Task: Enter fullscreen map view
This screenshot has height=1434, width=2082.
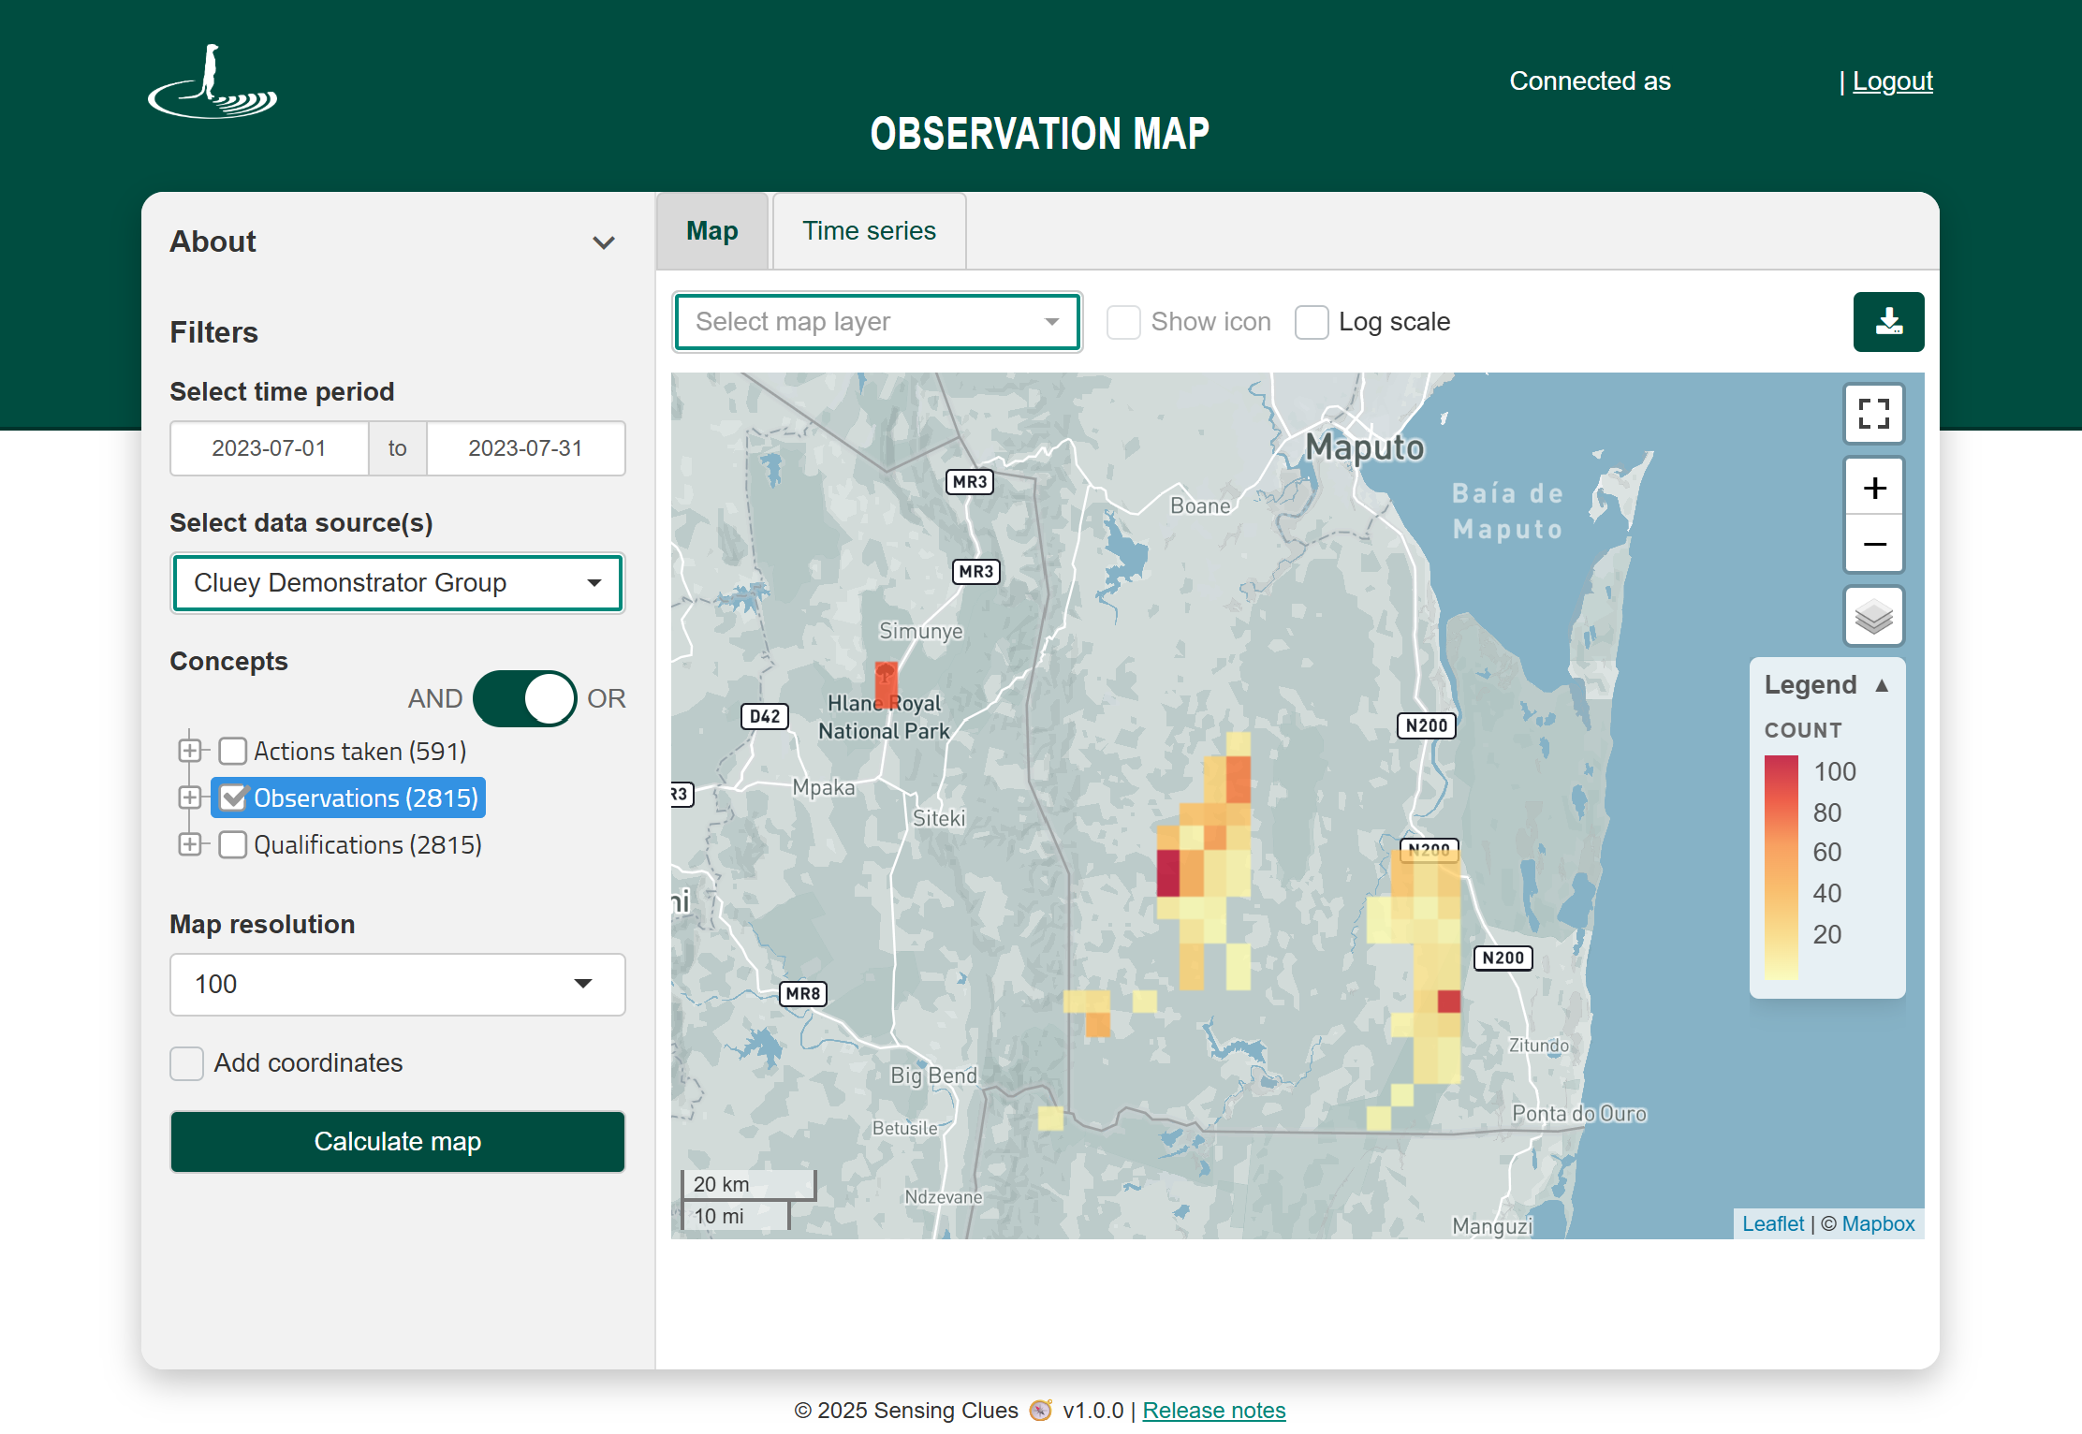Action: (1873, 414)
